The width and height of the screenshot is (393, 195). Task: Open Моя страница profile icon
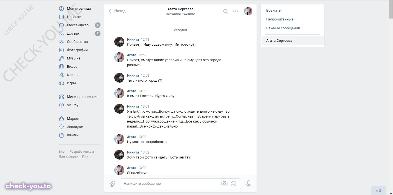61,9
